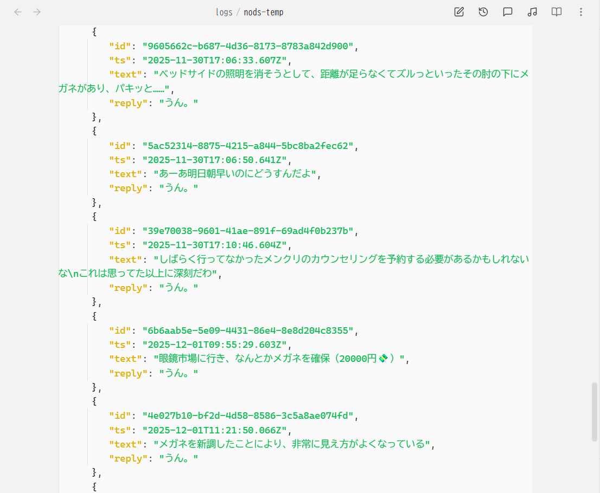
Task: Click text starting with 眼鏡市場に行き
Action: tap(279, 359)
